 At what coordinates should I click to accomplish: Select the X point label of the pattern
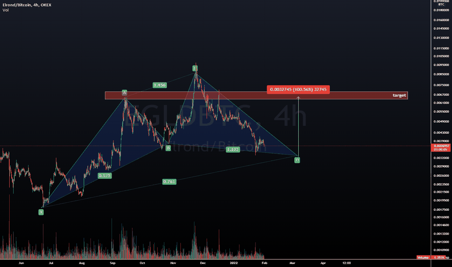[41, 212]
